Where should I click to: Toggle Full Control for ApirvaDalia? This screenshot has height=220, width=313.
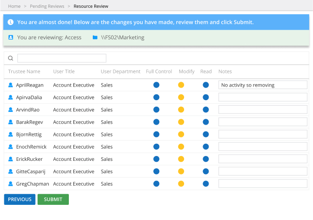coord(156,97)
